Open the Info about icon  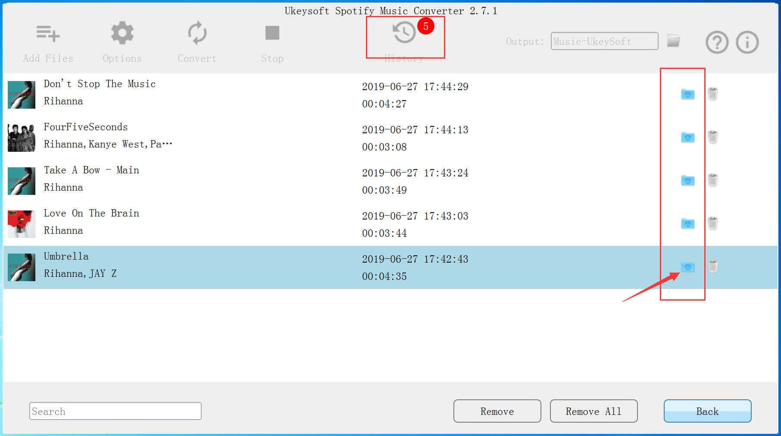tap(747, 42)
